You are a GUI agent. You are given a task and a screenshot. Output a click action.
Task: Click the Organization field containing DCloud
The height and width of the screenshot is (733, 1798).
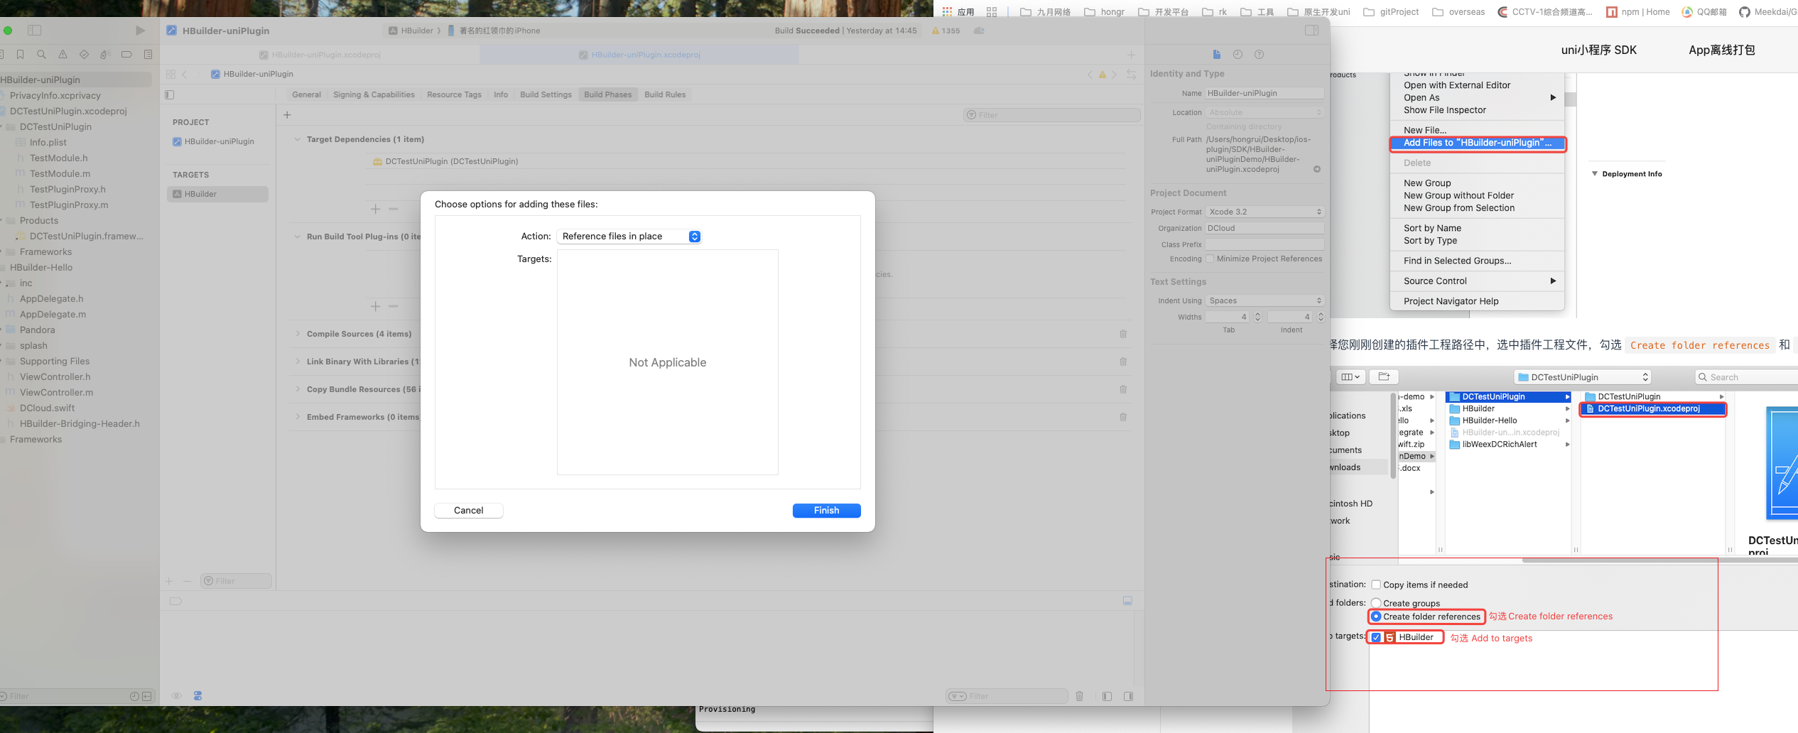click(1264, 228)
